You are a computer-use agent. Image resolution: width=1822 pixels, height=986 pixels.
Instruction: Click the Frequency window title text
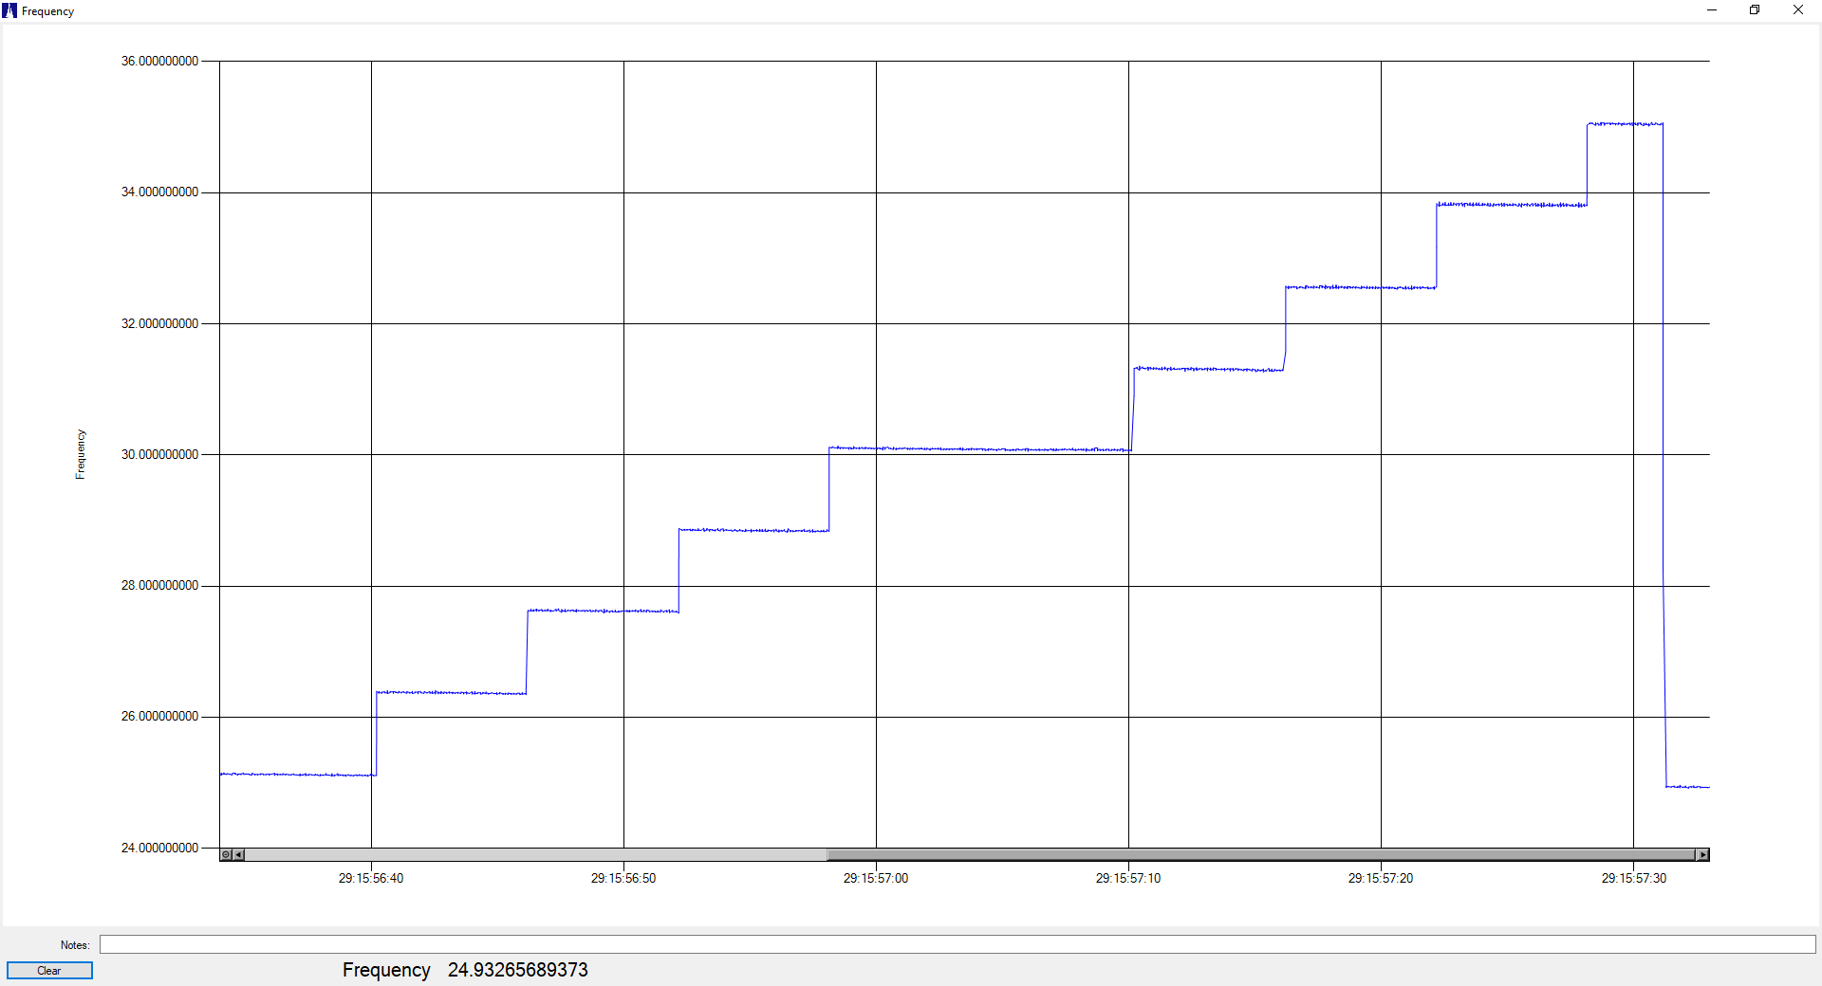pyautogui.click(x=47, y=11)
